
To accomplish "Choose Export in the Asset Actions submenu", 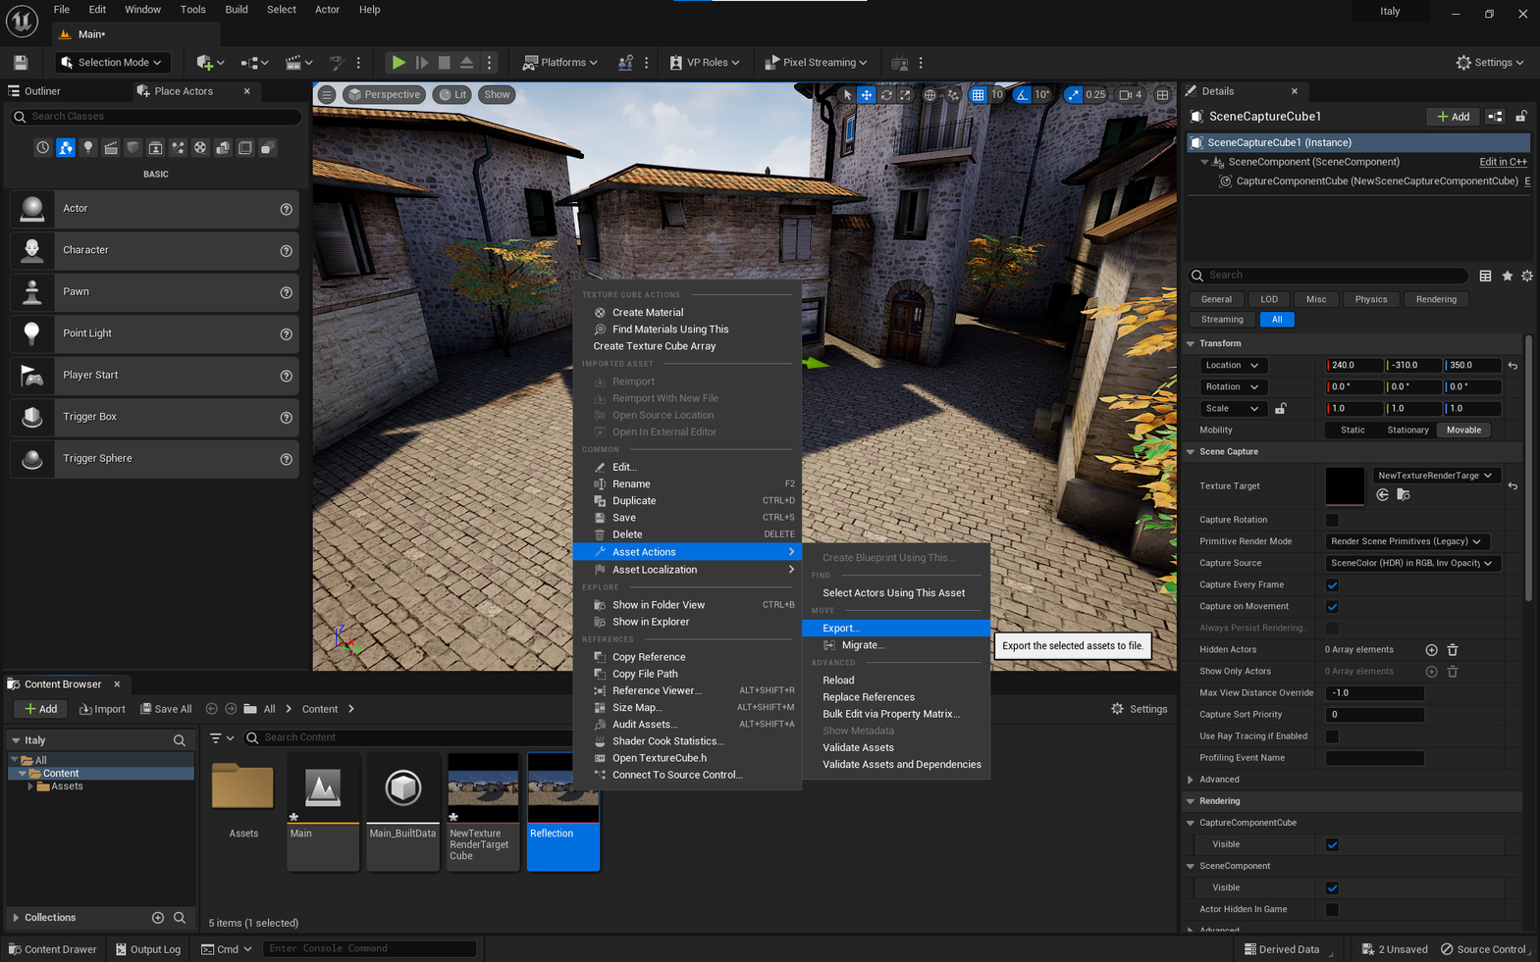I will 840,629.
